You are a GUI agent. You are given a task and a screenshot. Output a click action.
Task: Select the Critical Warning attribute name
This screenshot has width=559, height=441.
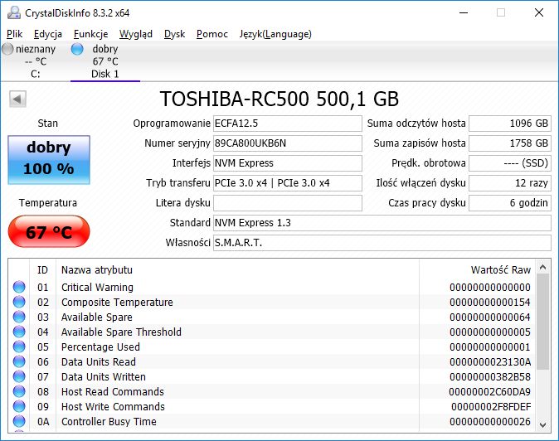(97, 287)
